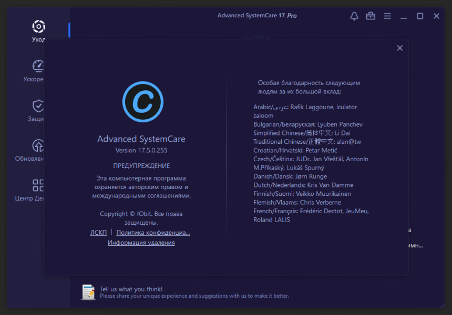This screenshot has width=452, height=315.
Task: Click the Advanced SystemCare 17 Pro title
Action: pos(257,16)
